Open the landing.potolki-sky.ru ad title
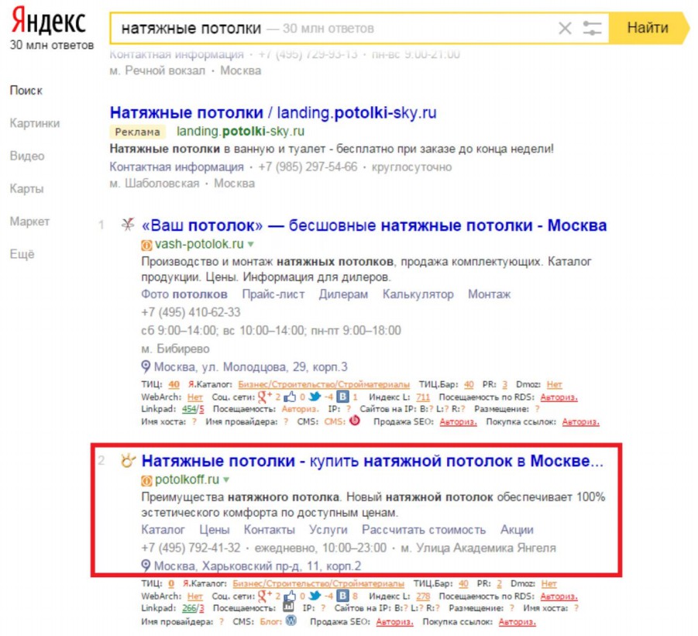The height and width of the screenshot is (636, 698). point(273,112)
